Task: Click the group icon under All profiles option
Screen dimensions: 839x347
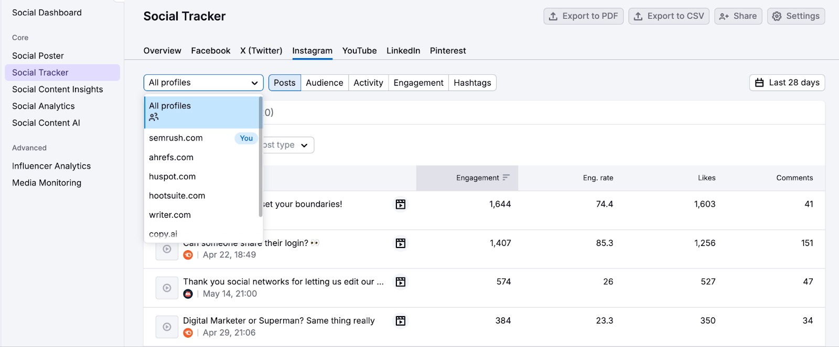Action: click(154, 117)
